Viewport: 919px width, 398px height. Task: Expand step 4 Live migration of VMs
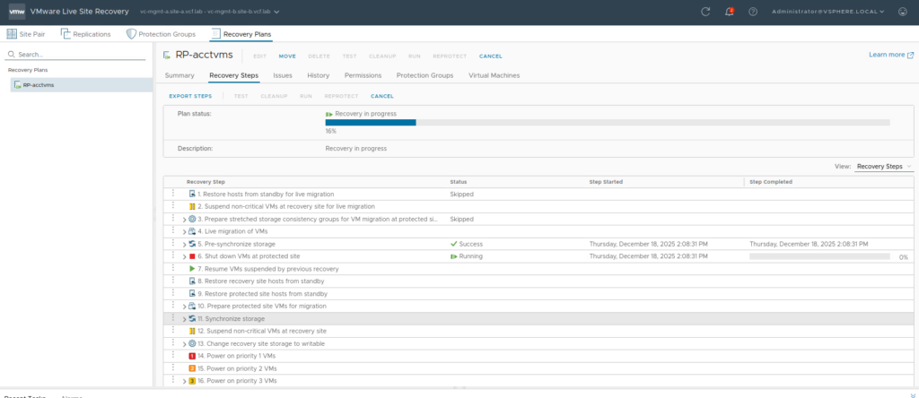pyautogui.click(x=184, y=231)
